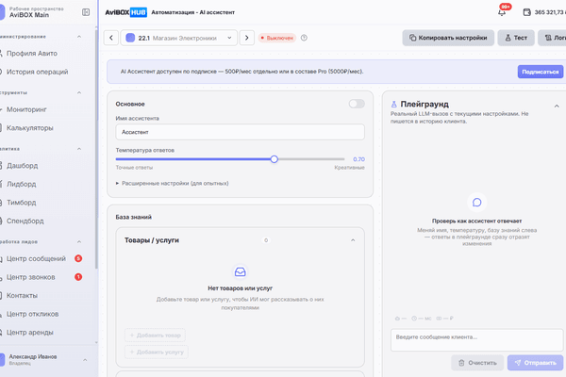Collapse the Обработка лидов sidebar group

[79, 241]
